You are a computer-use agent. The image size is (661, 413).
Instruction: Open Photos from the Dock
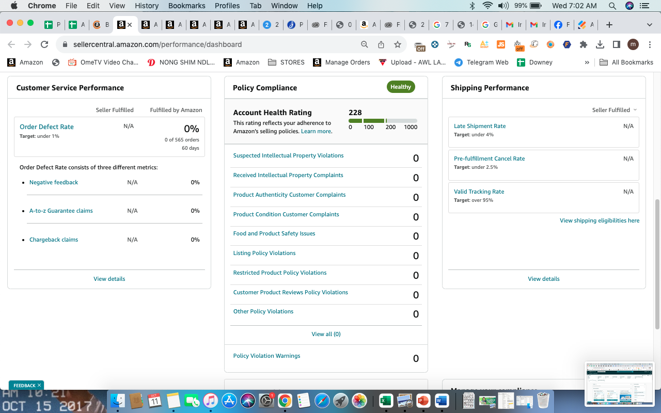pyautogui.click(x=359, y=401)
